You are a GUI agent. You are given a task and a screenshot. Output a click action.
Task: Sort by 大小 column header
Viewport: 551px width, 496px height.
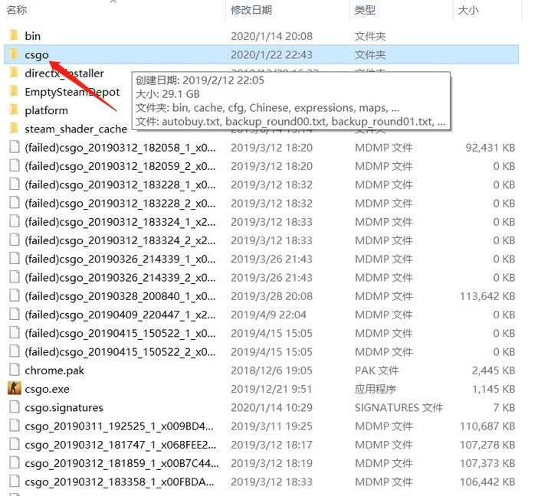pos(468,10)
